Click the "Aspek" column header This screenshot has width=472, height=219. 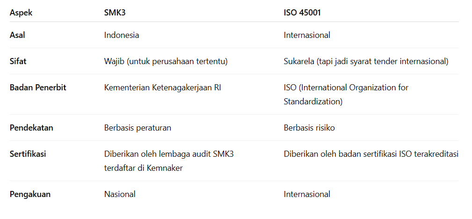tap(21, 13)
